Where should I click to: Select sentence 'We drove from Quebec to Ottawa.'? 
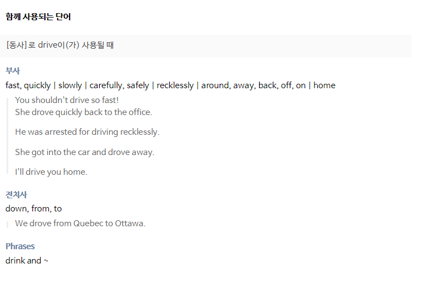coord(80,223)
